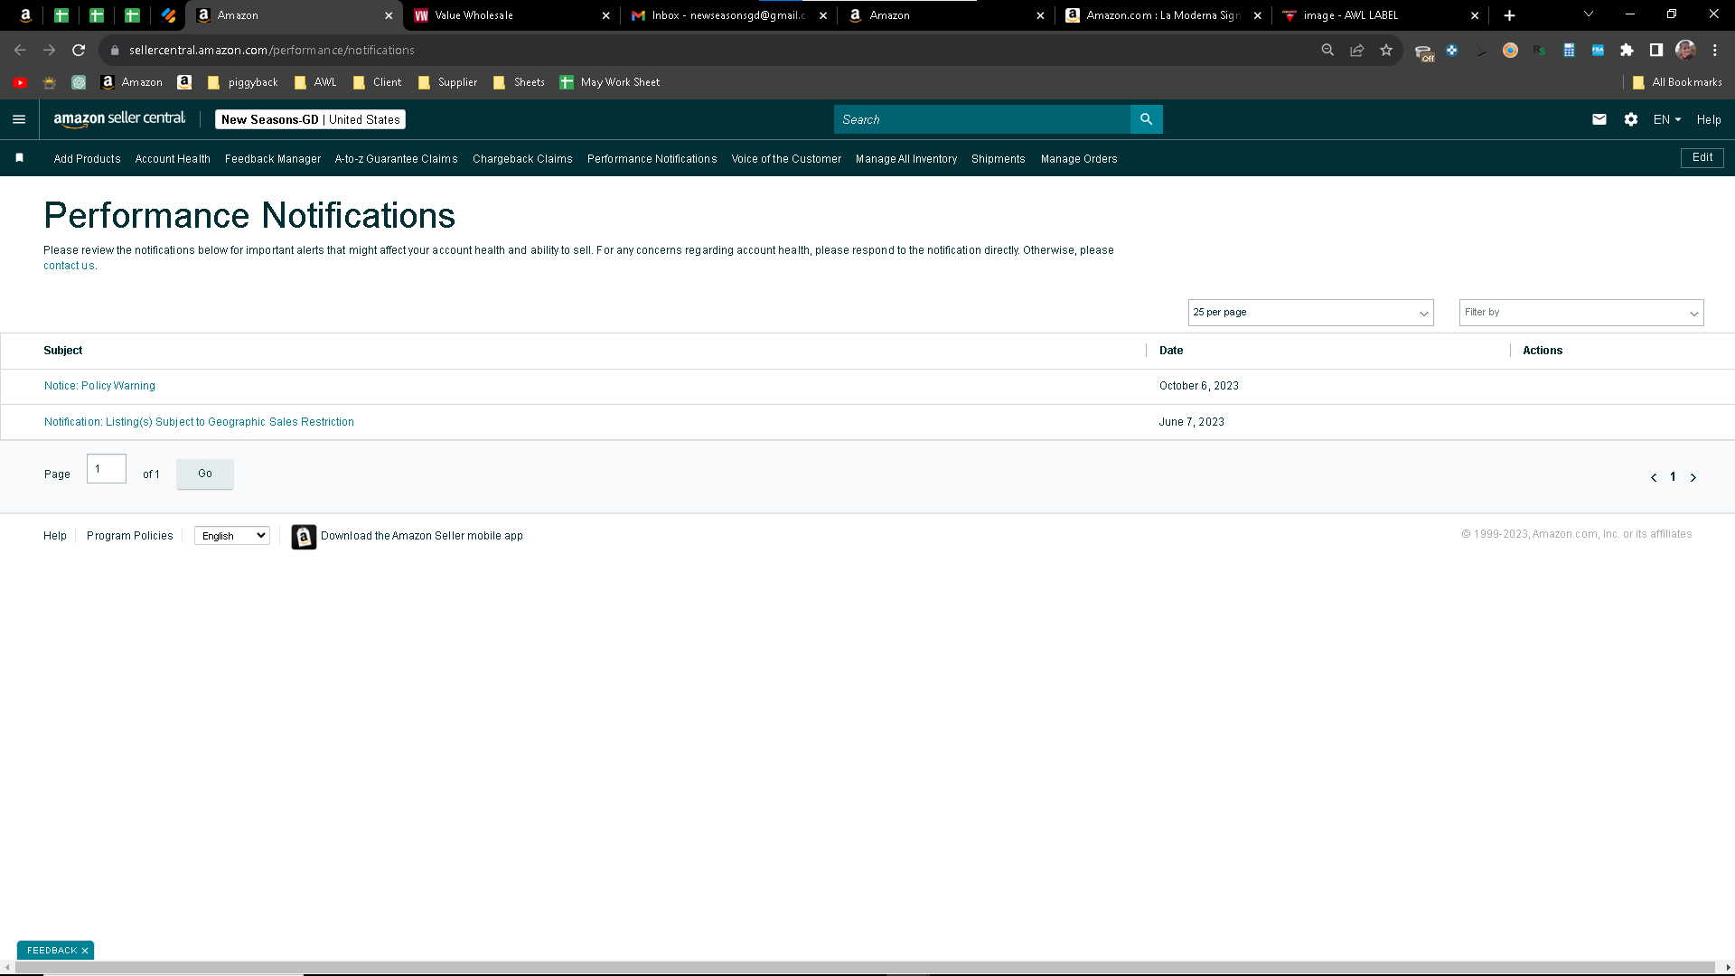Open the Chrome three-dot menu
The width and height of the screenshot is (1735, 976).
click(1715, 51)
